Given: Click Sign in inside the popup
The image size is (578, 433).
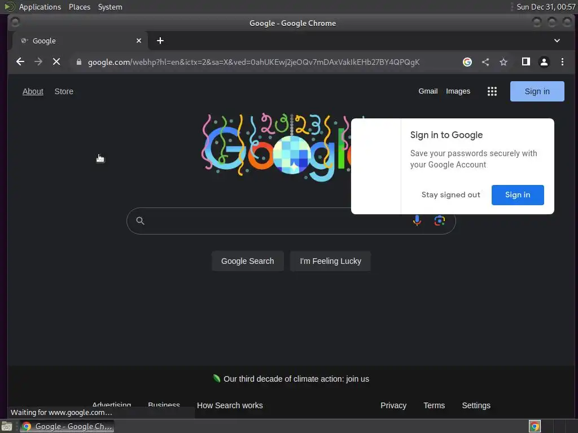Looking at the screenshot, I should (518, 195).
